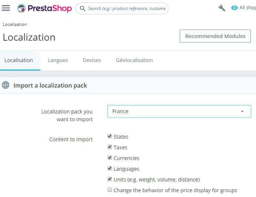Open the France localization pack dropdown
Screen dimensions: 256x197
[179, 111]
